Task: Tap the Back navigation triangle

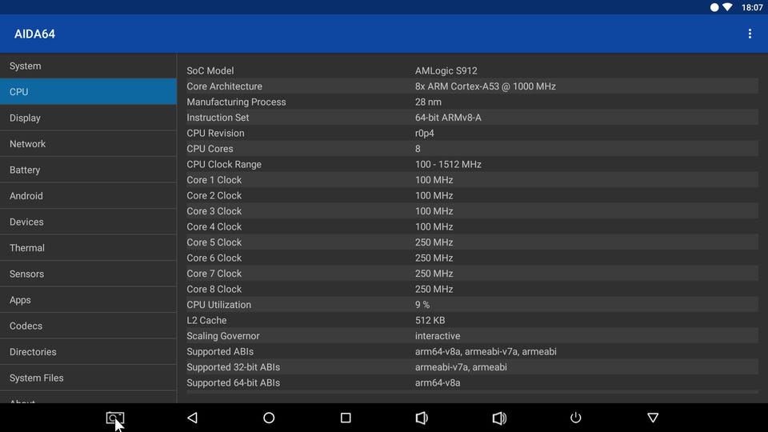Action: pyautogui.click(x=193, y=418)
